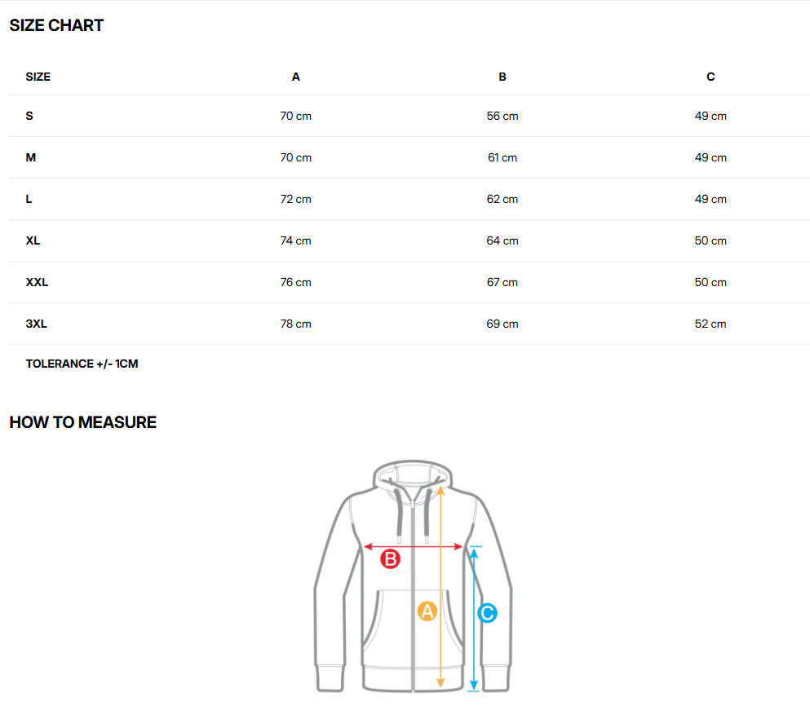Select column header B in table

click(x=502, y=77)
